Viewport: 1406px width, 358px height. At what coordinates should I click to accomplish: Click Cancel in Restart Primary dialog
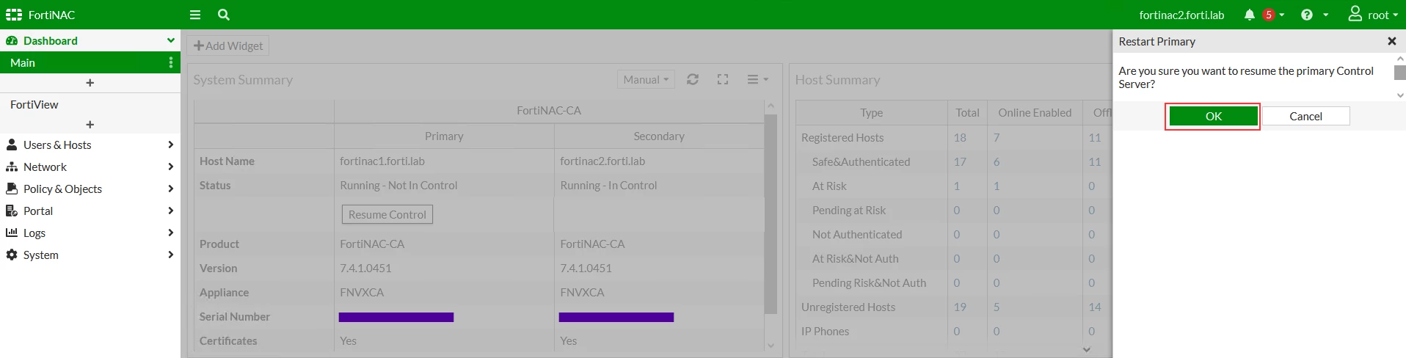pos(1305,116)
